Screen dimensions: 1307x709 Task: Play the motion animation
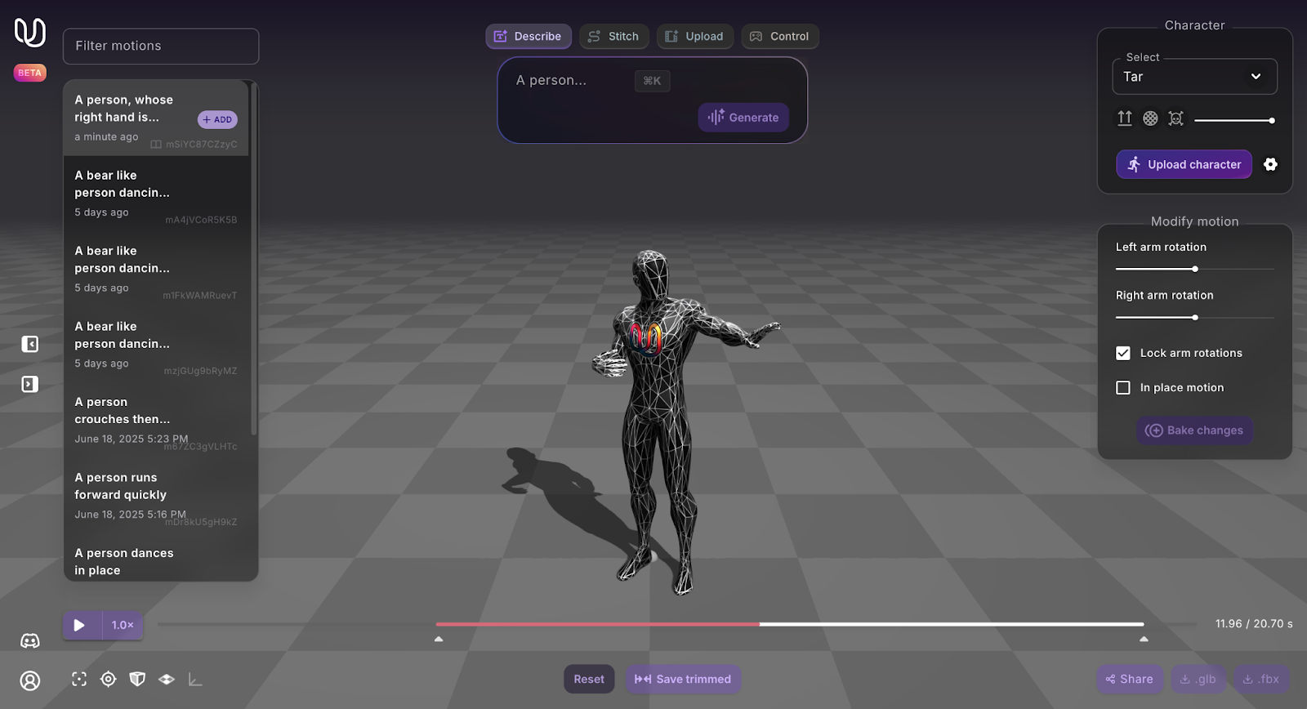coord(79,625)
